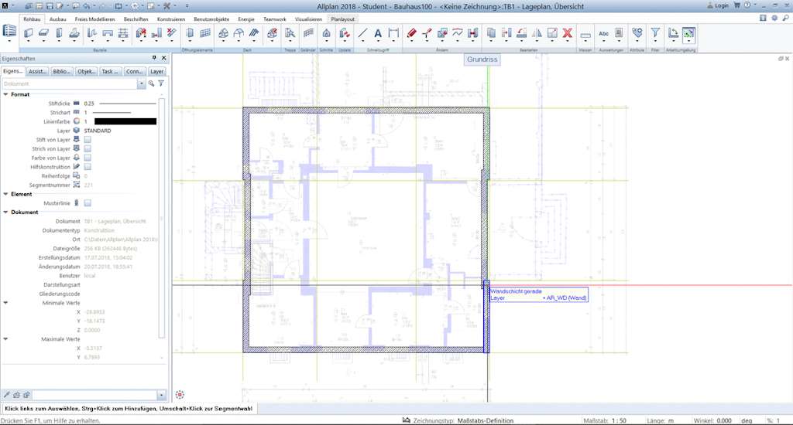Click the filter icon in Eigenschaften panel
This screenshot has height=425, width=793.
[161, 83]
